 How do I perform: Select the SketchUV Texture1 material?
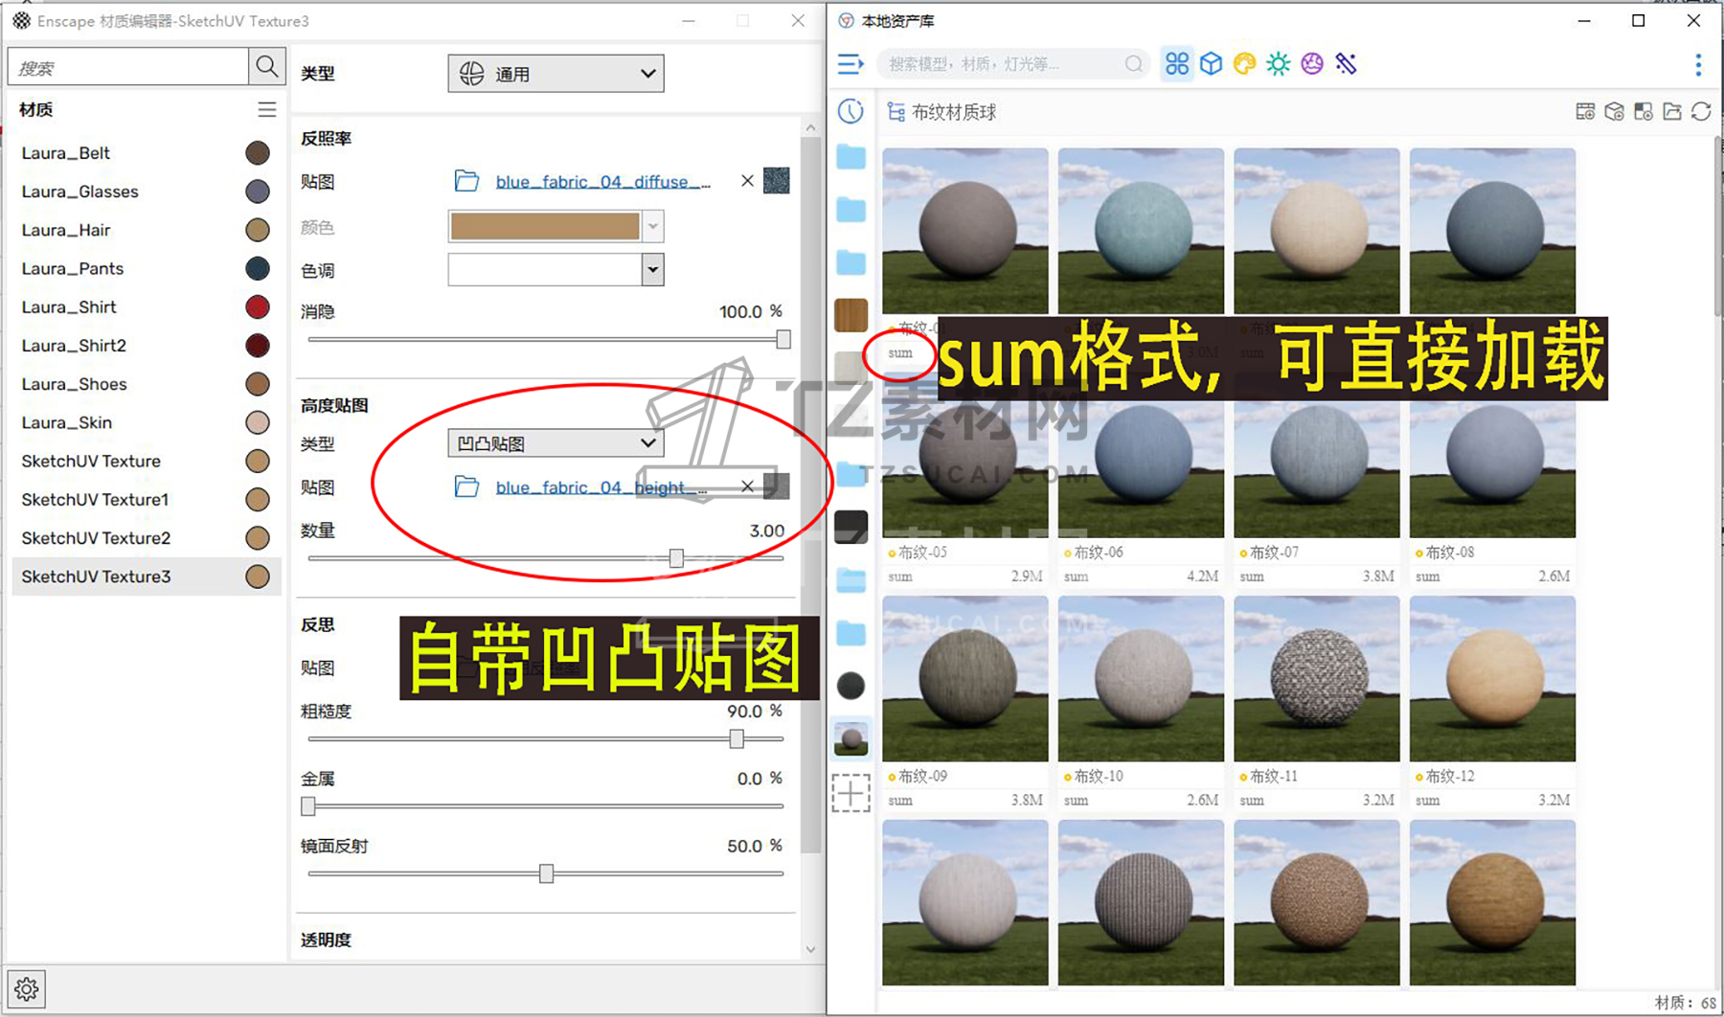pos(146,499)
